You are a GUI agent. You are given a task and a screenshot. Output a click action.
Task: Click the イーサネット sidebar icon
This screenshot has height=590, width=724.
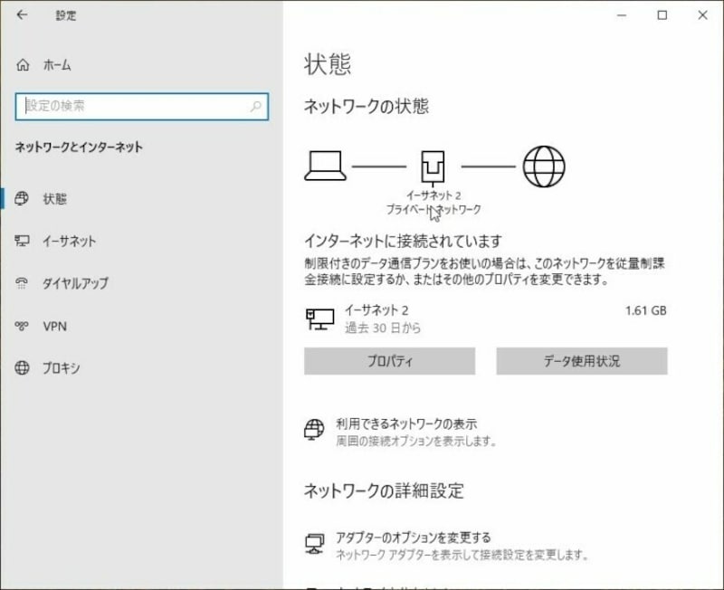22,241
